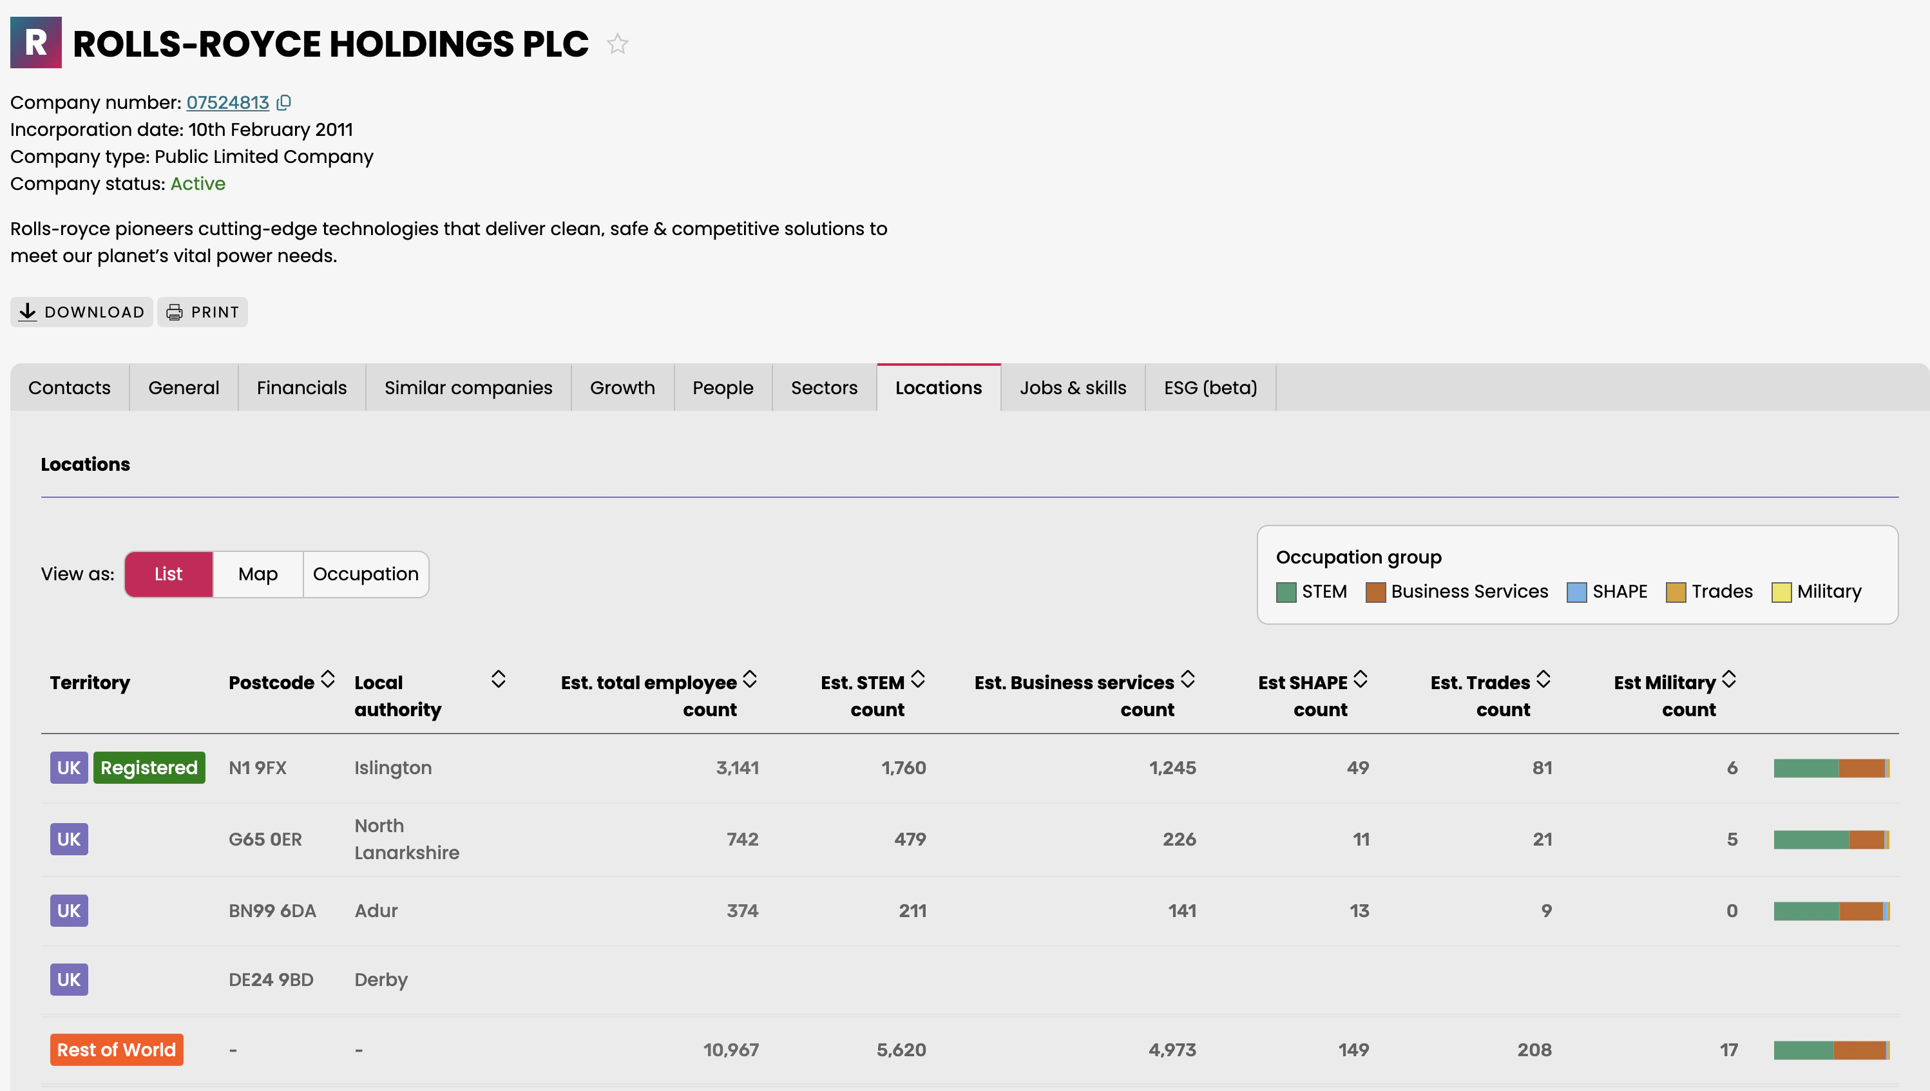The width and height of the screenshot is (1930, 1091).
Task: Switch to Jobs & skills tab
Action: click(1073, 388)
